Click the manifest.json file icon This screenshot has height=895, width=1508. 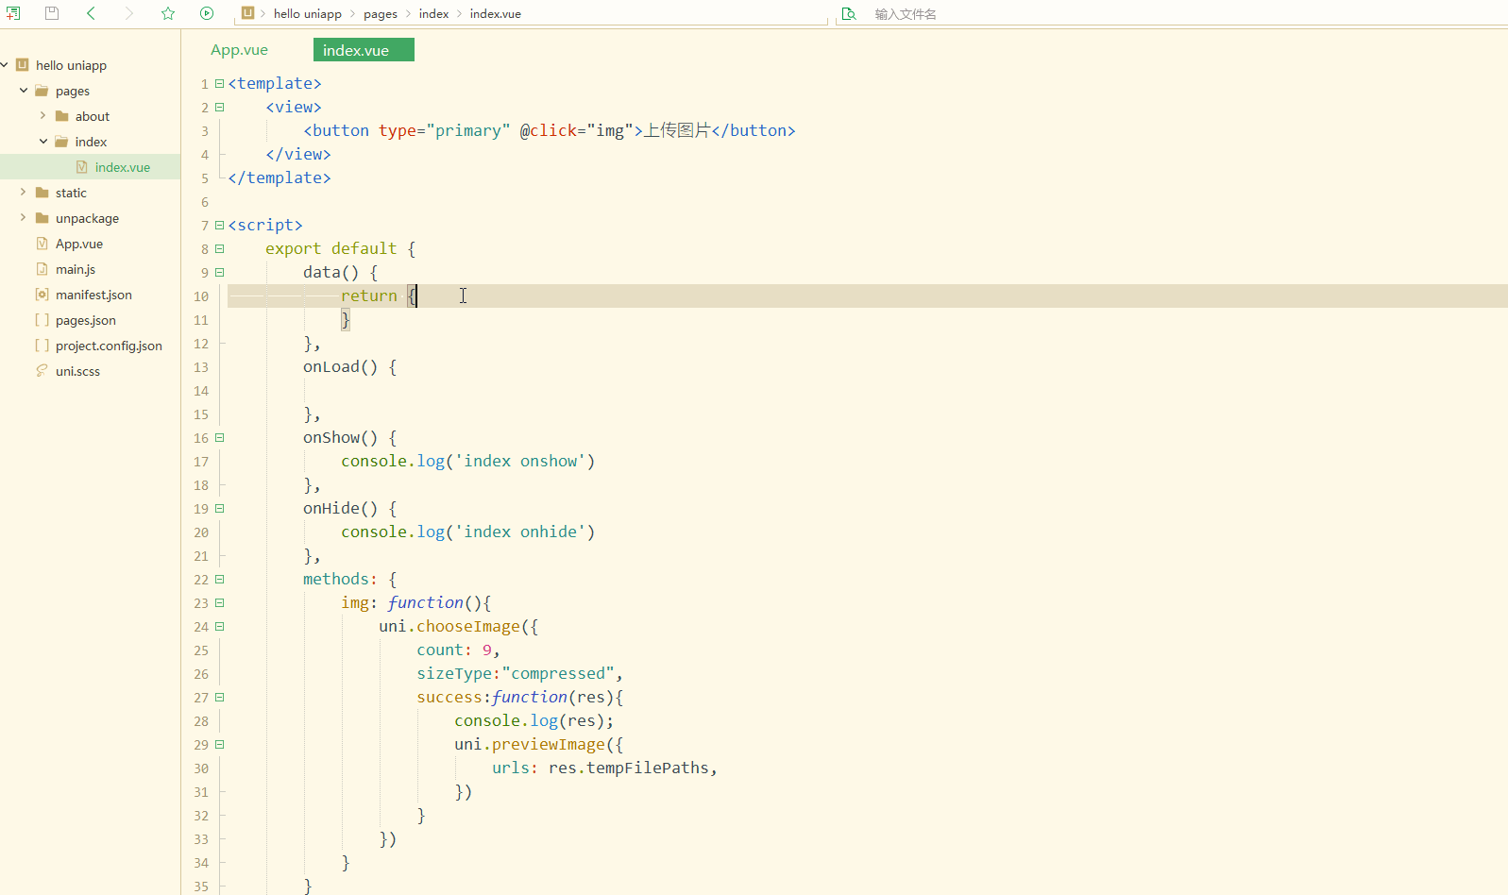[42, 295]
